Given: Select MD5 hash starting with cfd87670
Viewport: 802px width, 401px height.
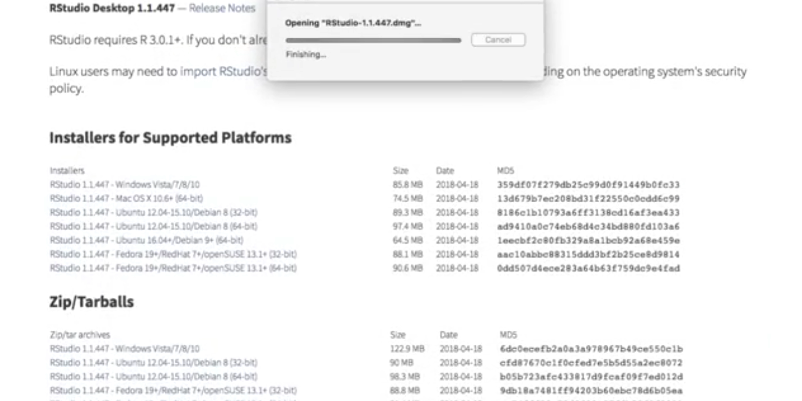Looking at the screenshot, I should (x=591, y=363).
